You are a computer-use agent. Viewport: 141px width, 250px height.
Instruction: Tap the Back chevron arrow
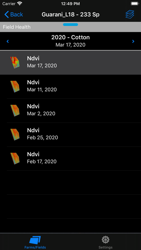pos(6,14)
